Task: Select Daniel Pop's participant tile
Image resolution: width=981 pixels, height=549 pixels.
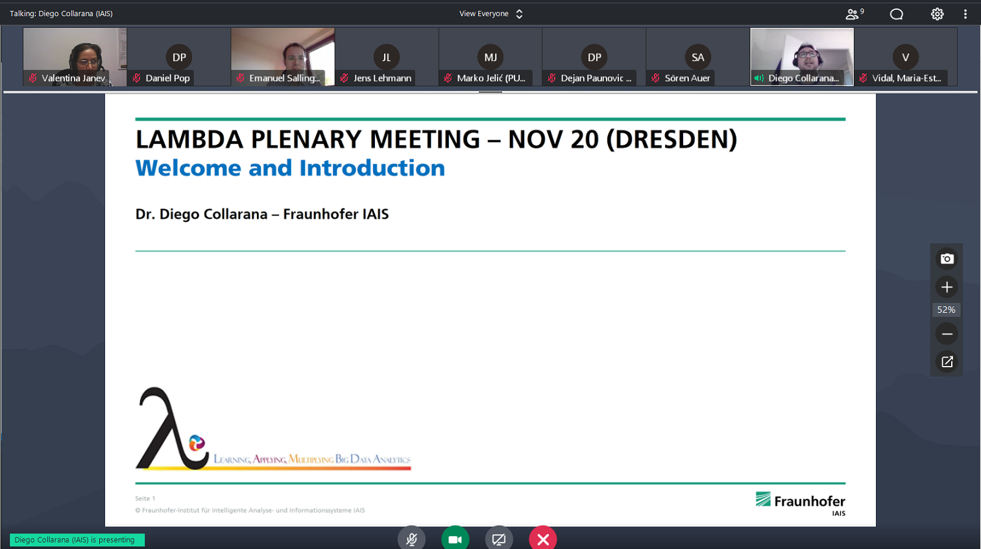Action: tap(179, 56)
